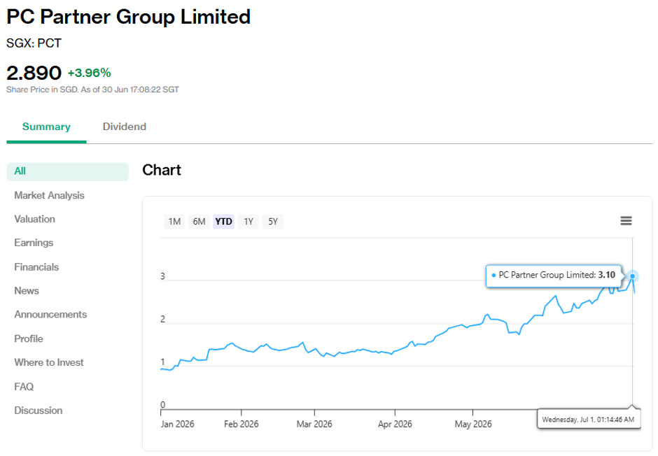Jump to the Valuation section
Viewport: 658px width, 456px height.
tap(34, 219)
